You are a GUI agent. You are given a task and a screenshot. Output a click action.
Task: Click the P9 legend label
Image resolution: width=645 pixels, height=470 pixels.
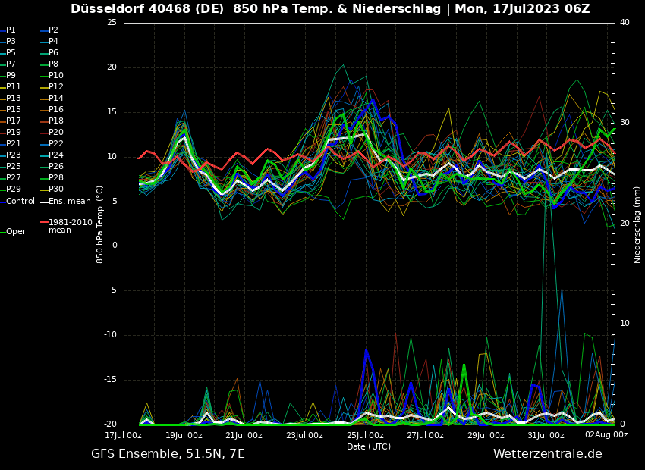coord(11,76)
